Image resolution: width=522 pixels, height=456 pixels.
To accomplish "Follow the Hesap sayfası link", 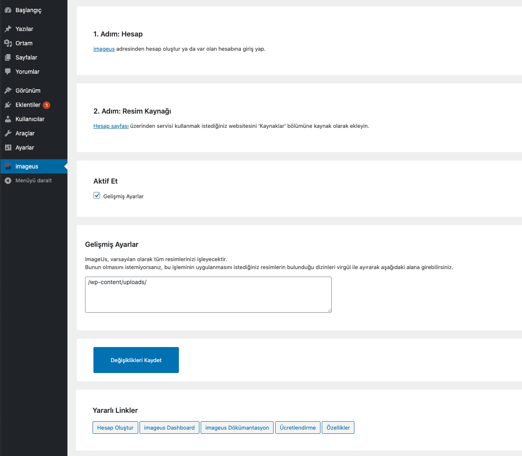I will click(x=111, y=126).
